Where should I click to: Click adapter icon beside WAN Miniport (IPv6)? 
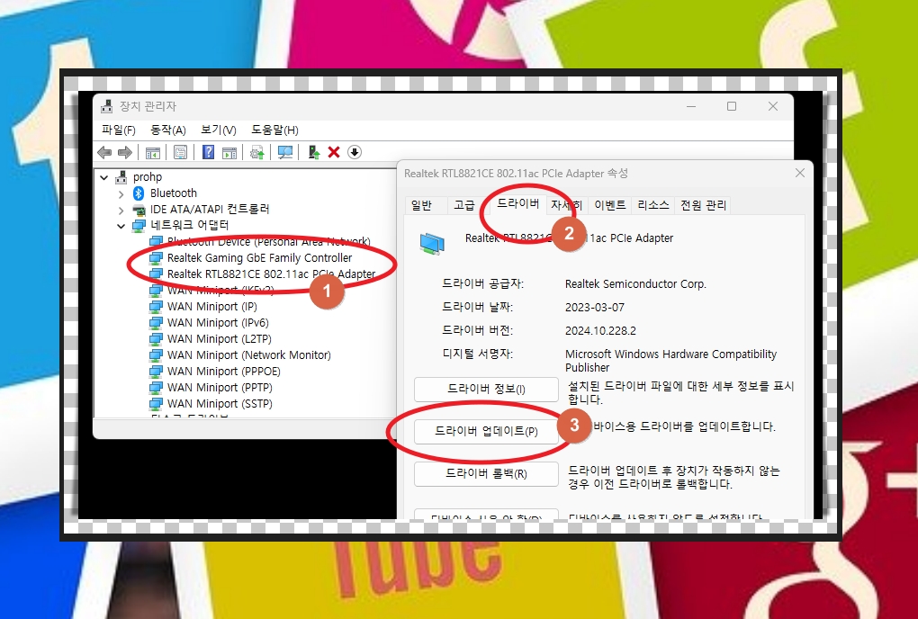pos(156,323)
